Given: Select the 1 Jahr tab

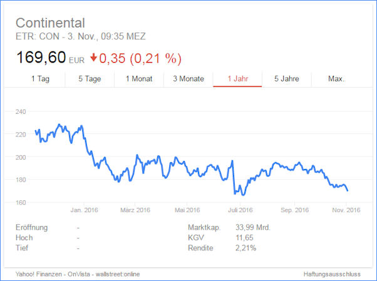Looking at the screenshot, I should pos(237,79).
